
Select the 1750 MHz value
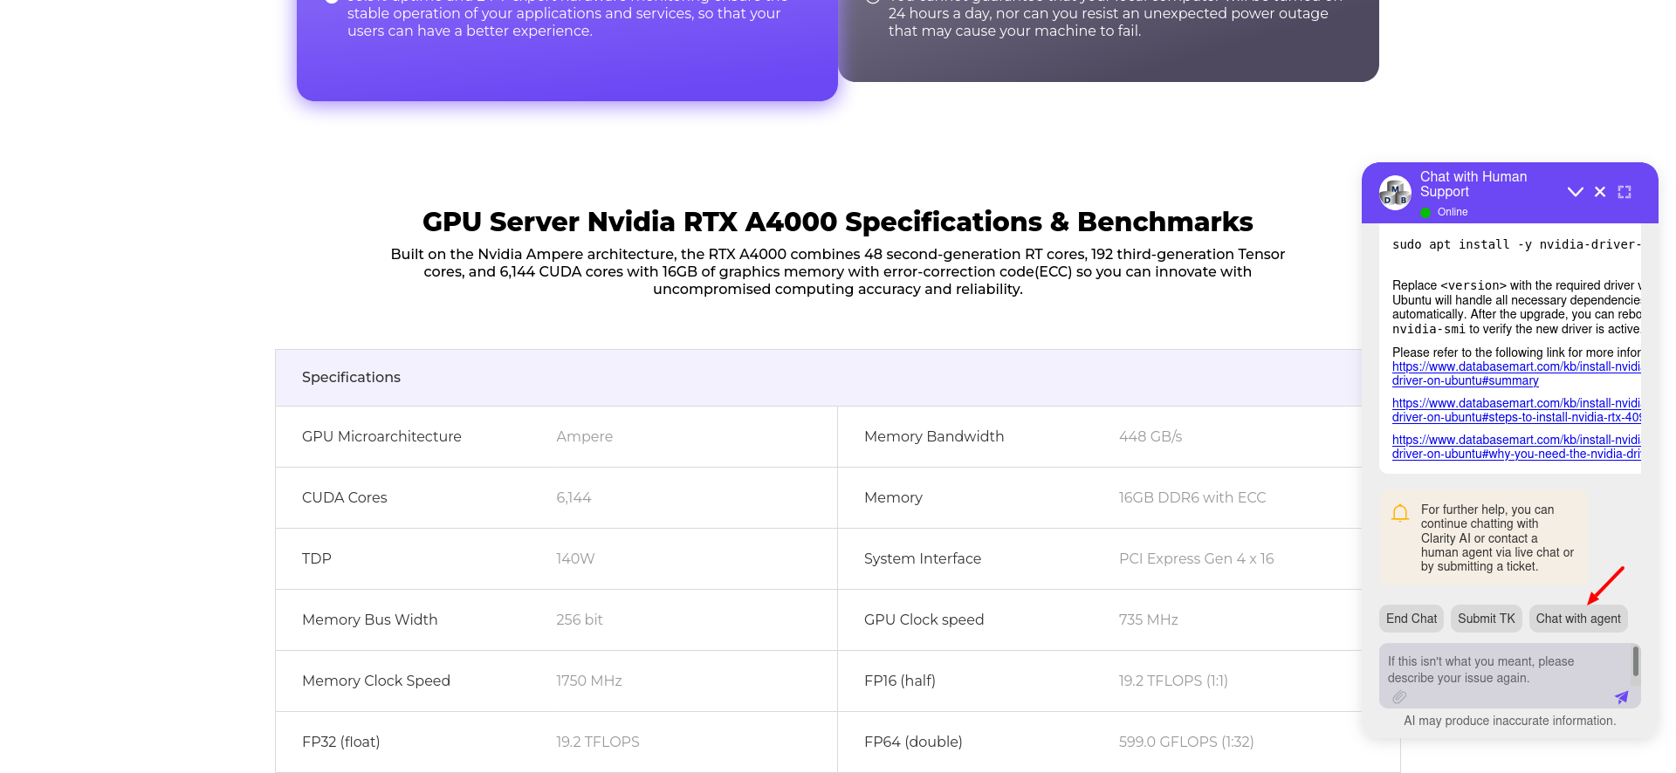coord(589,681)
